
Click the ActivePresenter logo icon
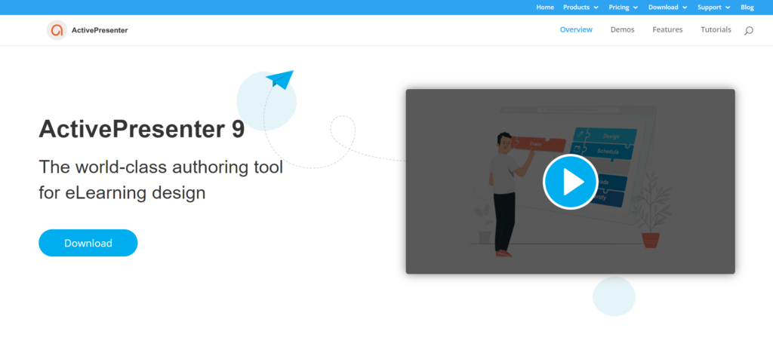[57, 30]
